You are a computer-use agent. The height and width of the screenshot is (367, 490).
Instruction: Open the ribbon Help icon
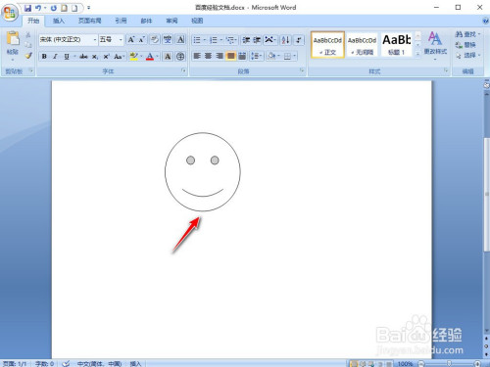tap(485, 21)
